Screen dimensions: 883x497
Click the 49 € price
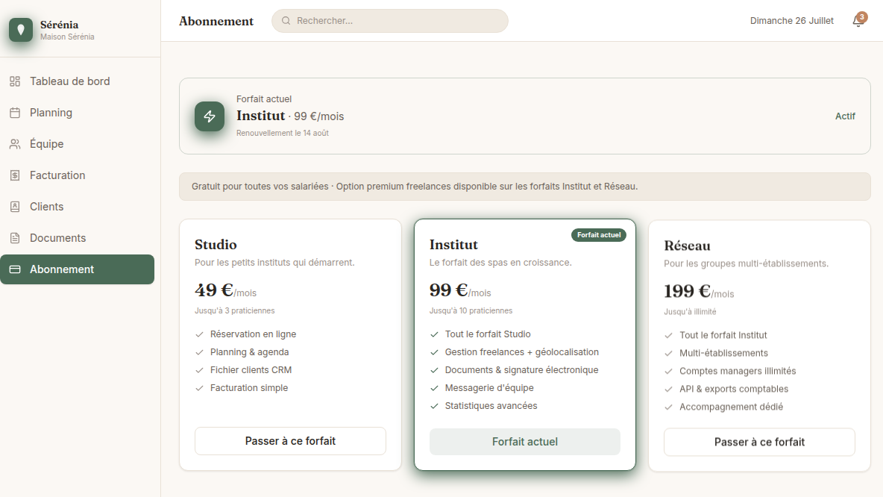[214, 290]
